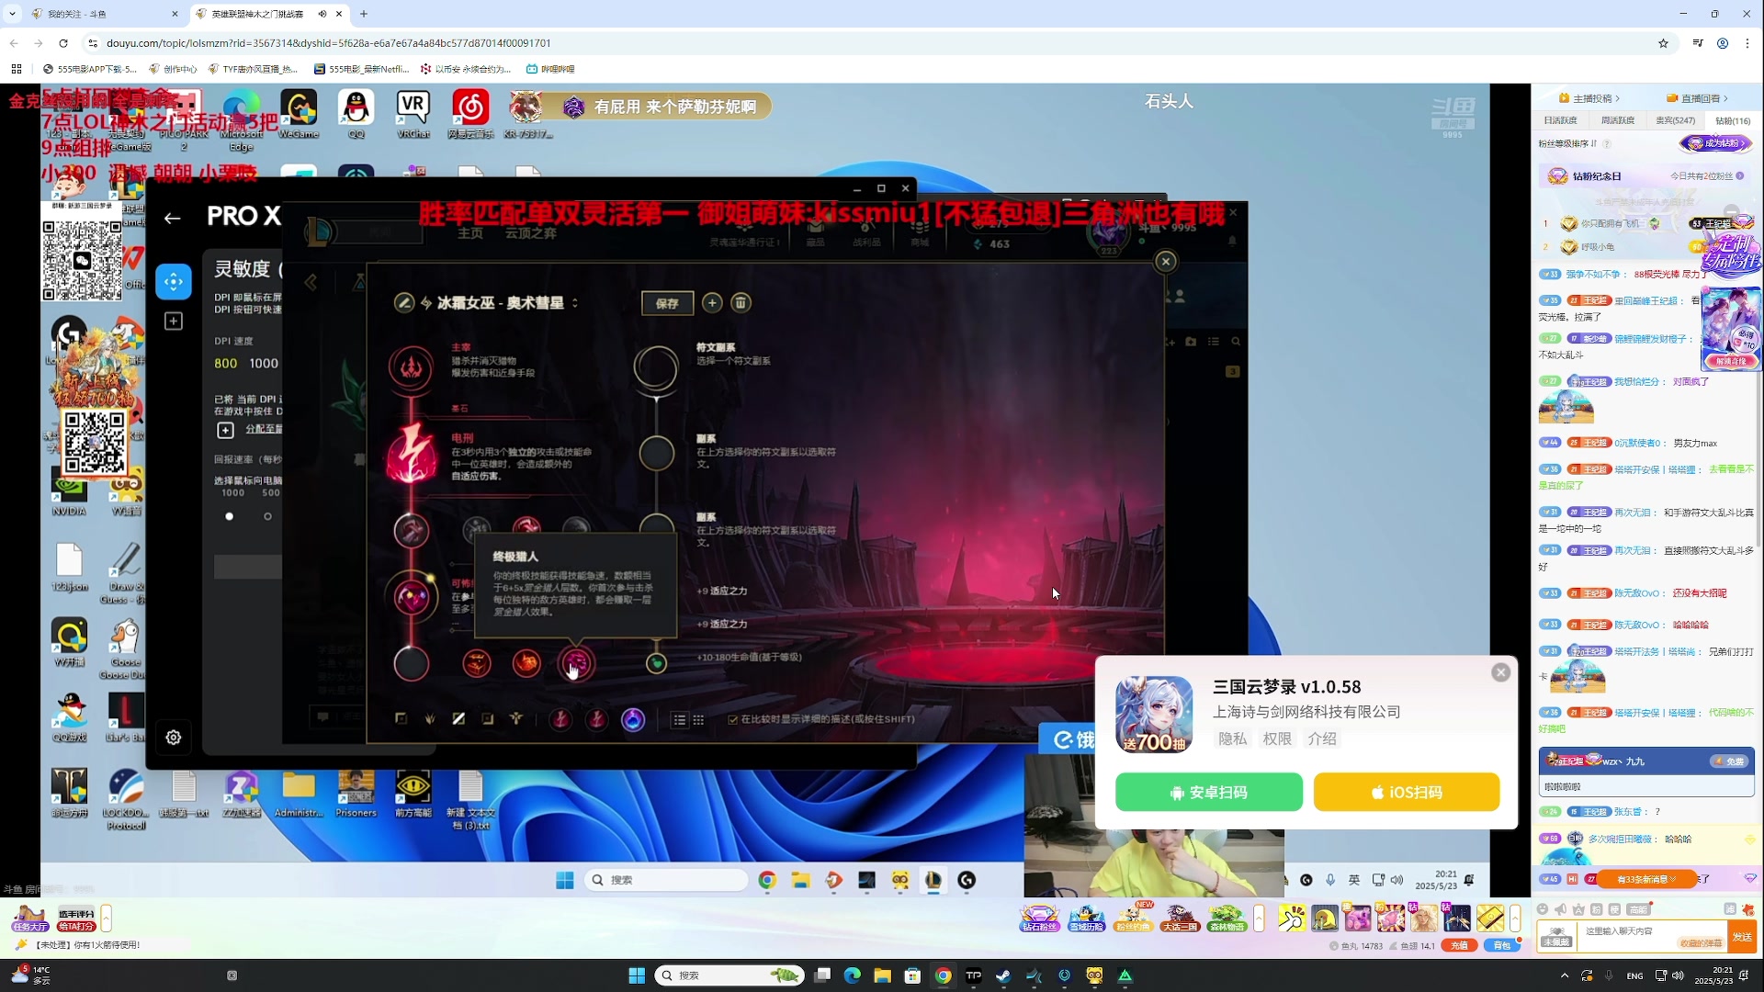Click the pencil edit icon beside rune page name
The width and height of the screenshot is (1764, 992).
[403, 303]
